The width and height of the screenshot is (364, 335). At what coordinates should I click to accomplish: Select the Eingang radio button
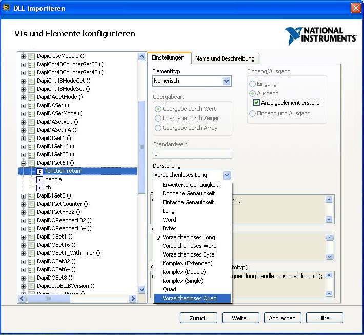252,84
